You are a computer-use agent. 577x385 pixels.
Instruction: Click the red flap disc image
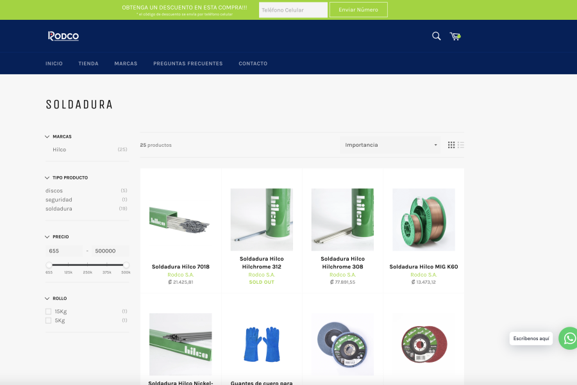(x=424, y=344)
